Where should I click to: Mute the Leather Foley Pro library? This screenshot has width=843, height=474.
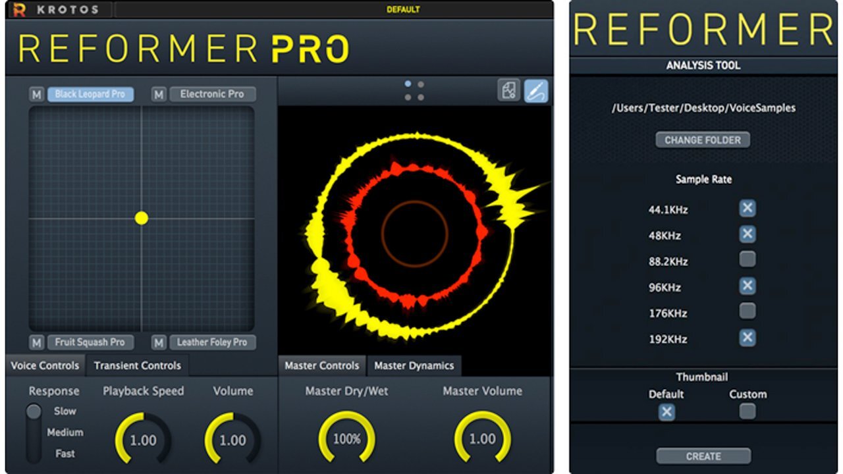(x=159, y=342)
